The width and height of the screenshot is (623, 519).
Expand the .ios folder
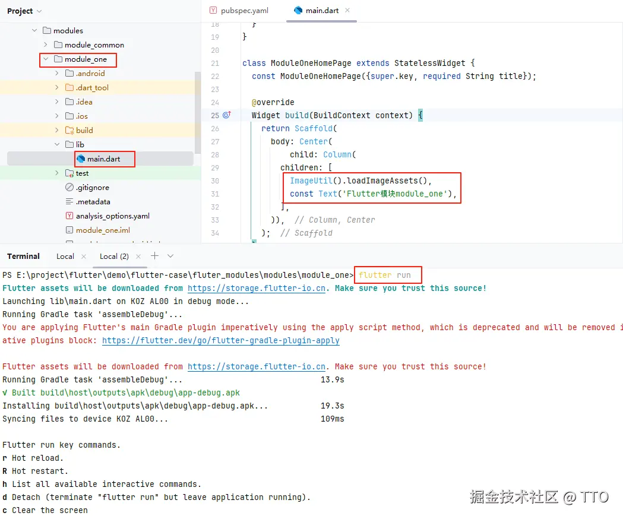[x=57, y=116]
